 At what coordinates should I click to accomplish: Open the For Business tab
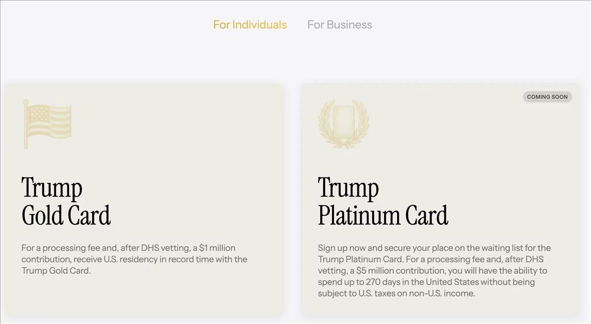(x=339, y=25)
